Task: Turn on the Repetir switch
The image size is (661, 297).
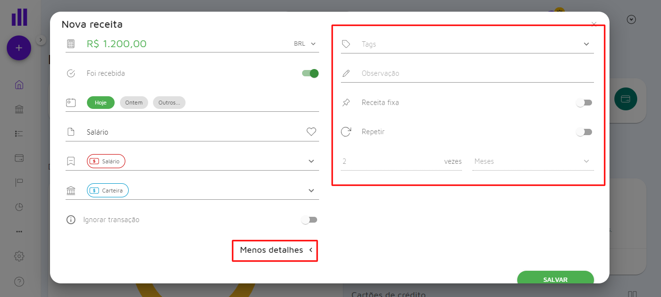Action: point(584,132)
